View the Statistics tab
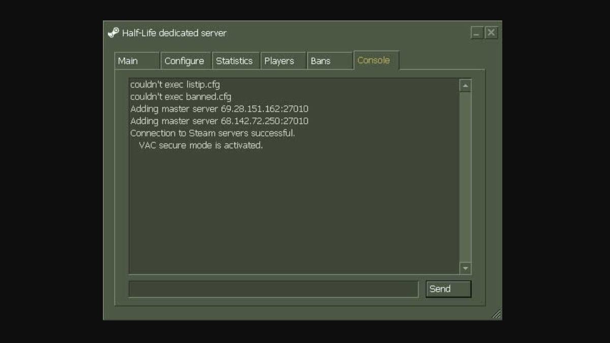This screenshot has width=610, height=343. coord(234,60)
